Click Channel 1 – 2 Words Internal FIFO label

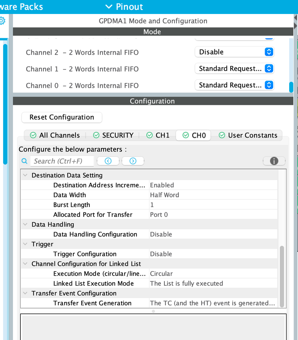pos(82,69)
